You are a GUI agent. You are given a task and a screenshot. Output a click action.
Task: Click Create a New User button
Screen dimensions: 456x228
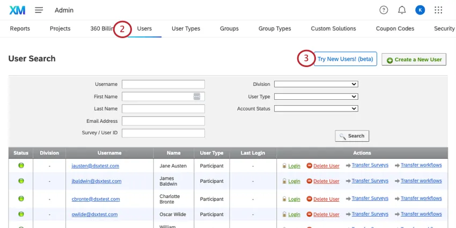pos(414,60)
